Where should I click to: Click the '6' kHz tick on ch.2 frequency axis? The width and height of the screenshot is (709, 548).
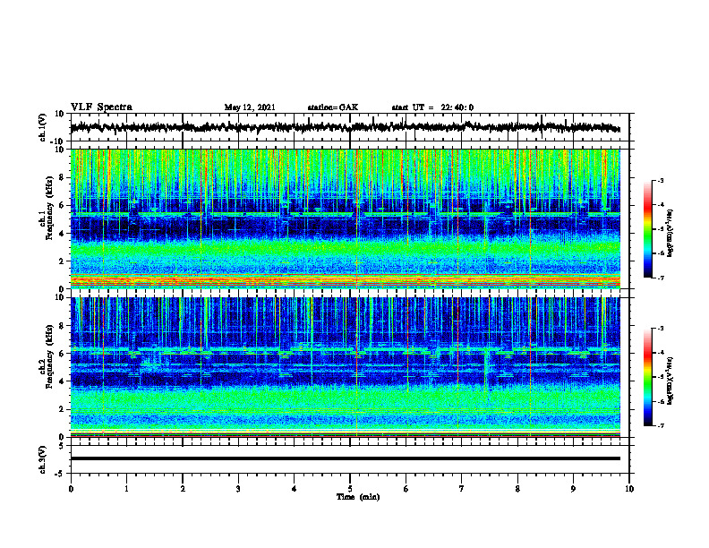coord(63,354)
